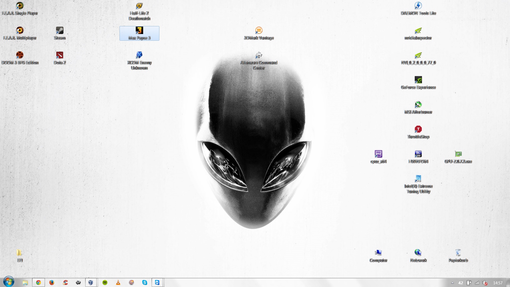Select Intel(R) Extreme Tuning Utility icon

418,184
